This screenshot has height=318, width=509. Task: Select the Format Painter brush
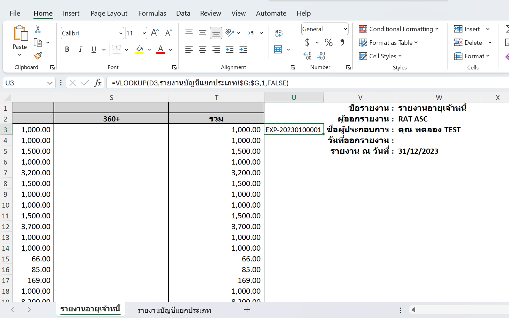38,56
